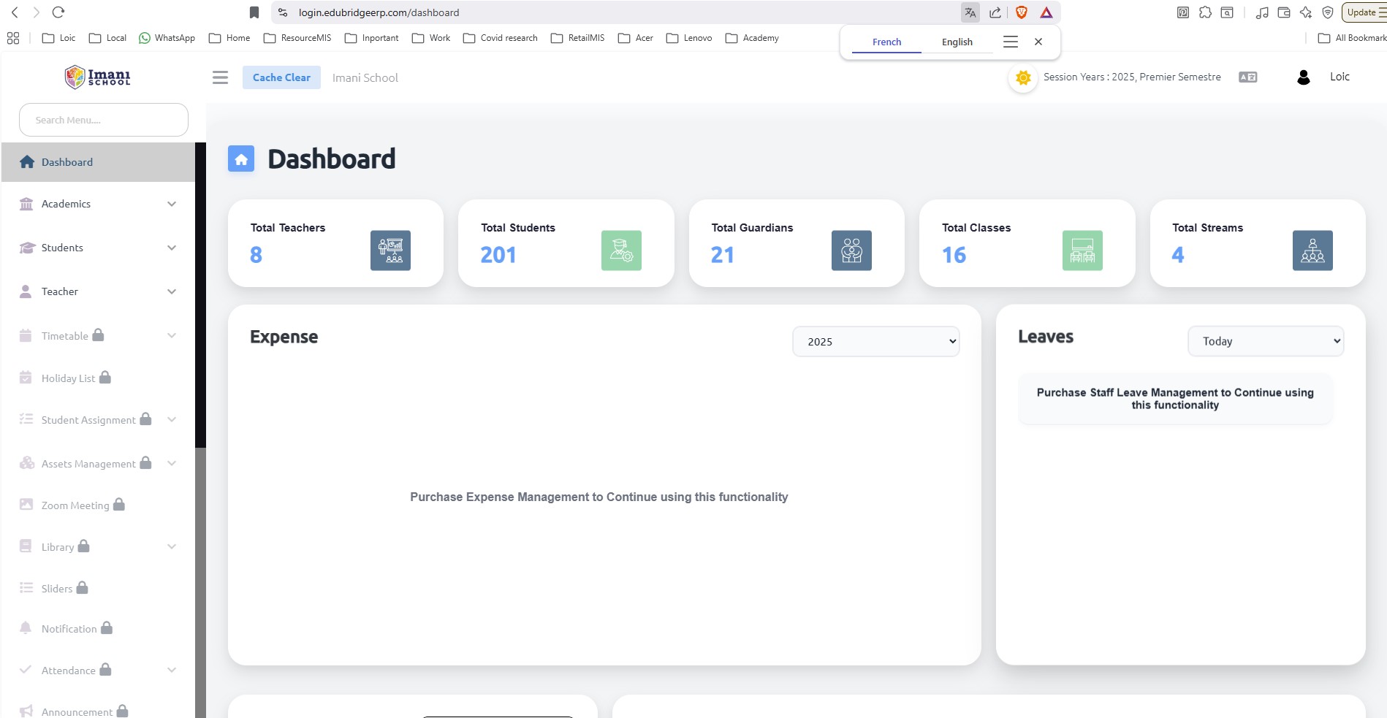The image size is (1387, 718).
Task: Click the Total Streams card icon
Action: (1312, 251)
